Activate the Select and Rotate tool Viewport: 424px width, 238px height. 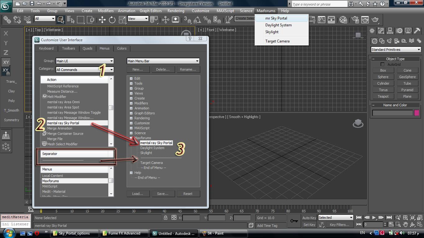(112, 20)
